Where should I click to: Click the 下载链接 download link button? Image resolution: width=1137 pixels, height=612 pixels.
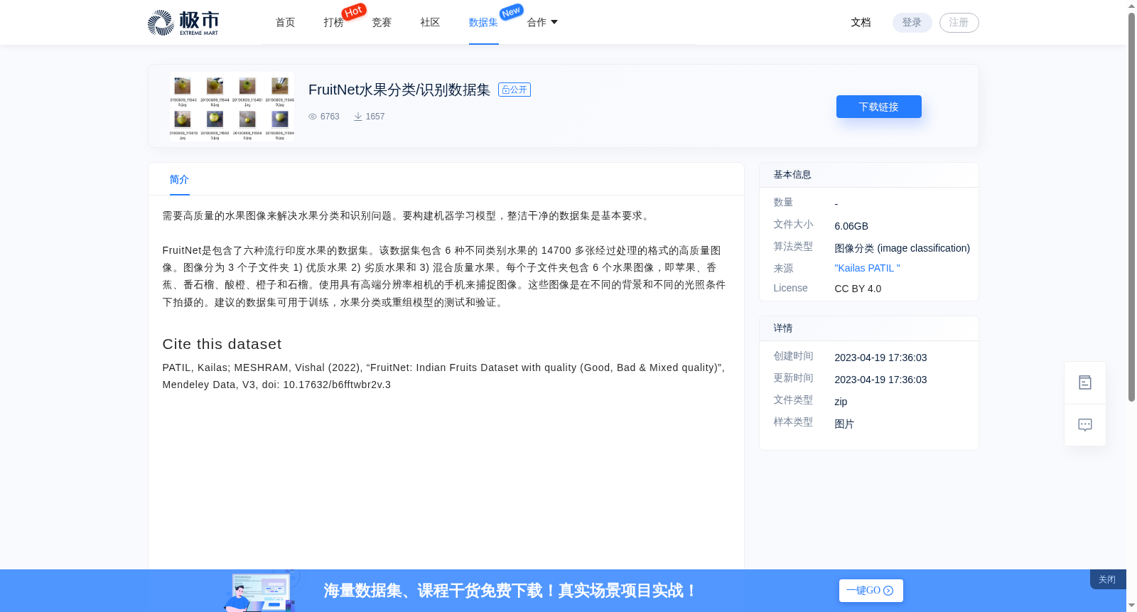[878, 107]
